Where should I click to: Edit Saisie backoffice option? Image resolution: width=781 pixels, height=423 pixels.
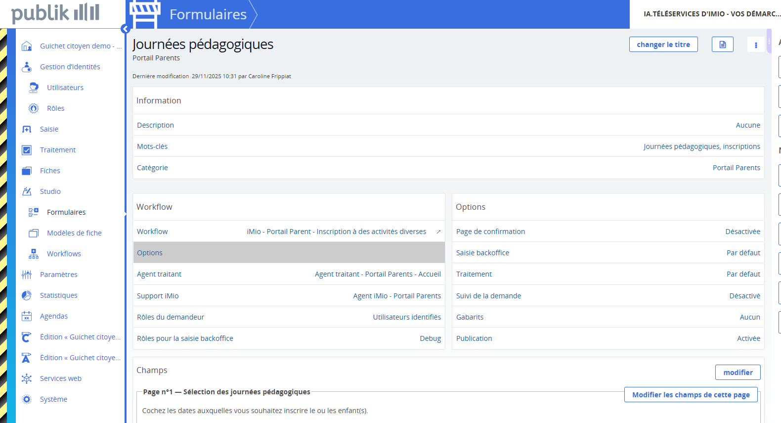pyautogui.click(x=608, y=253)
